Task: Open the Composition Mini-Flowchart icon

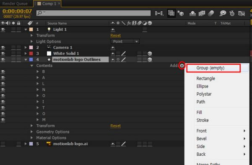Action: point(159,13)
